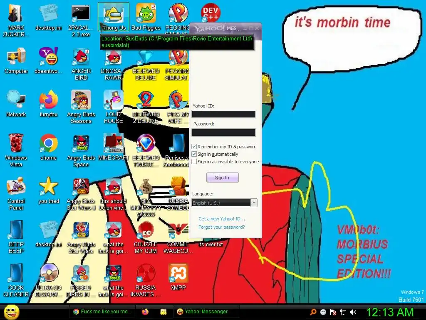Open Windows Vista recycle bin icon

coord(16,150)
